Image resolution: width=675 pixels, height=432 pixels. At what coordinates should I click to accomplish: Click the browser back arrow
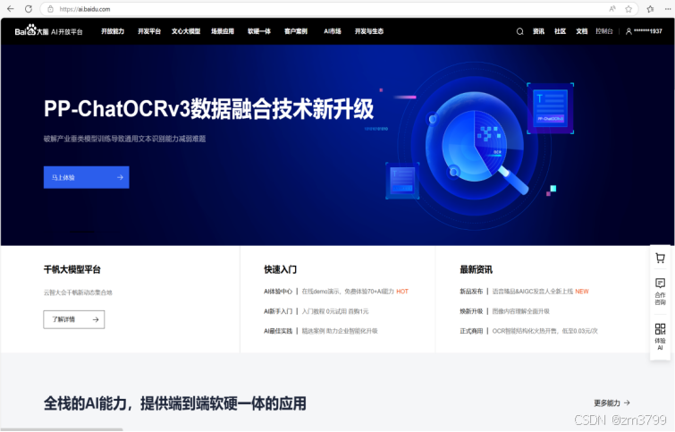(11, 9)
